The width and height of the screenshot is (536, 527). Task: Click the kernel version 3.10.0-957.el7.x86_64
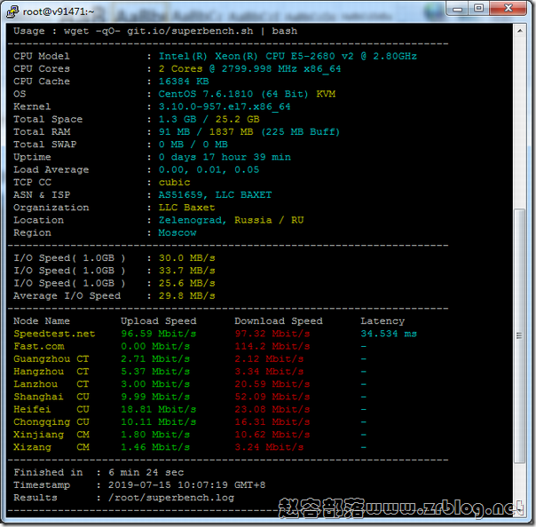pos(225,106)
